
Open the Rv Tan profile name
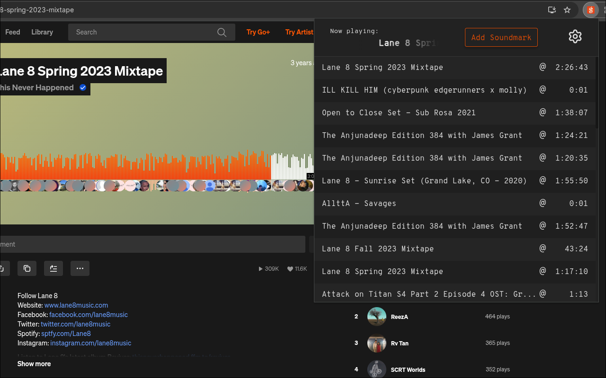coord(400,343)
